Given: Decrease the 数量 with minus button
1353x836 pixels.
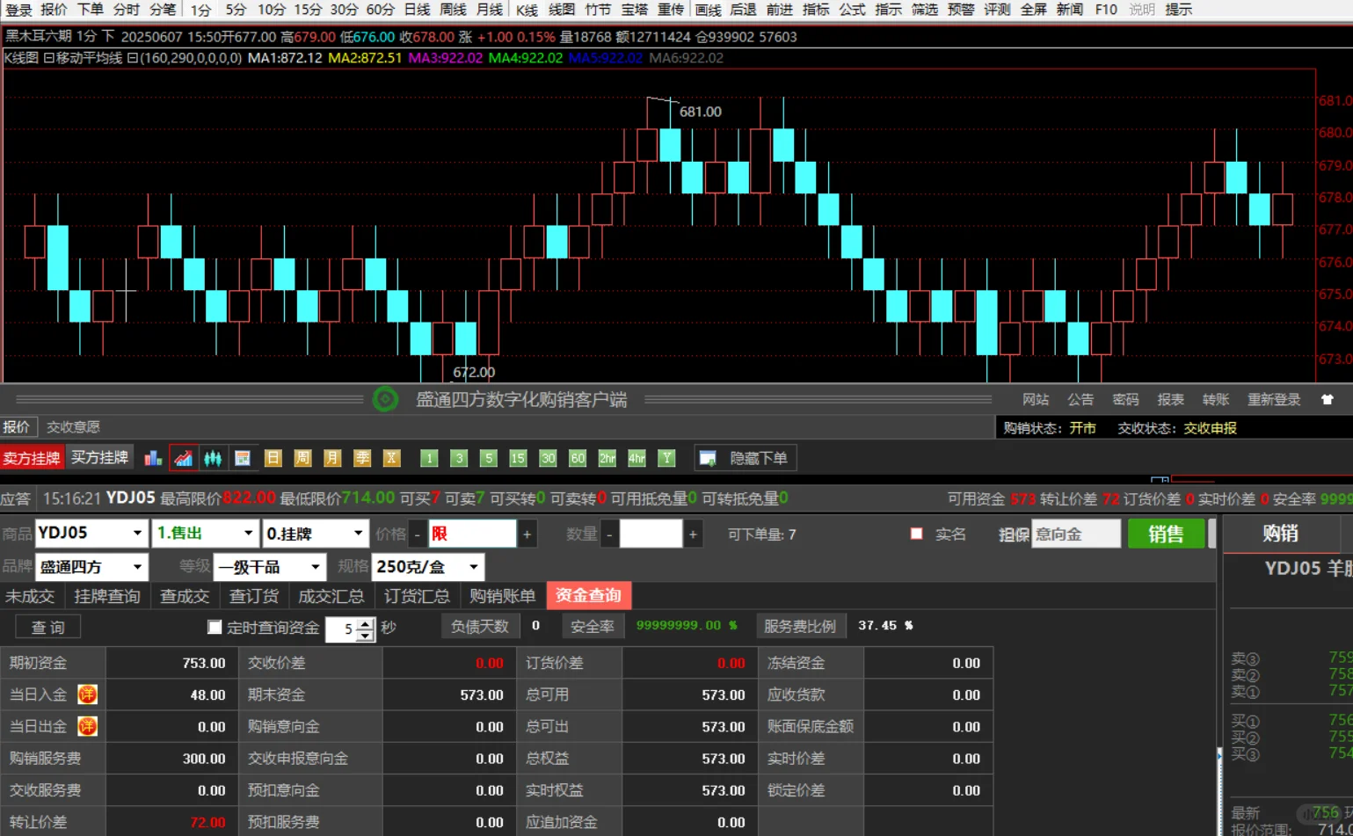Looking at the screenshot, I should [608, 534].
